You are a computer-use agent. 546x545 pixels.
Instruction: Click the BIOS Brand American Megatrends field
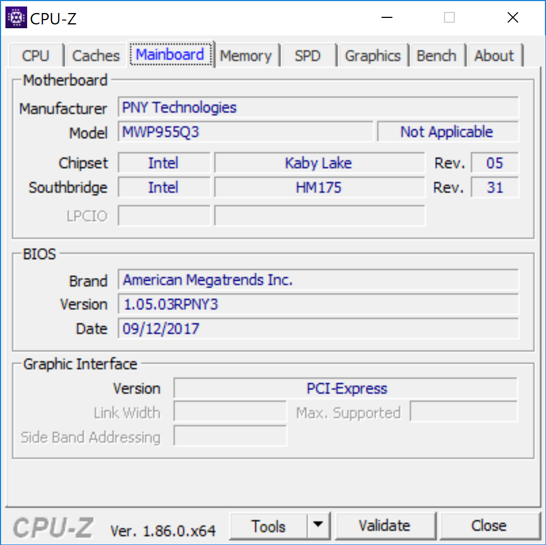coord(318,280)
